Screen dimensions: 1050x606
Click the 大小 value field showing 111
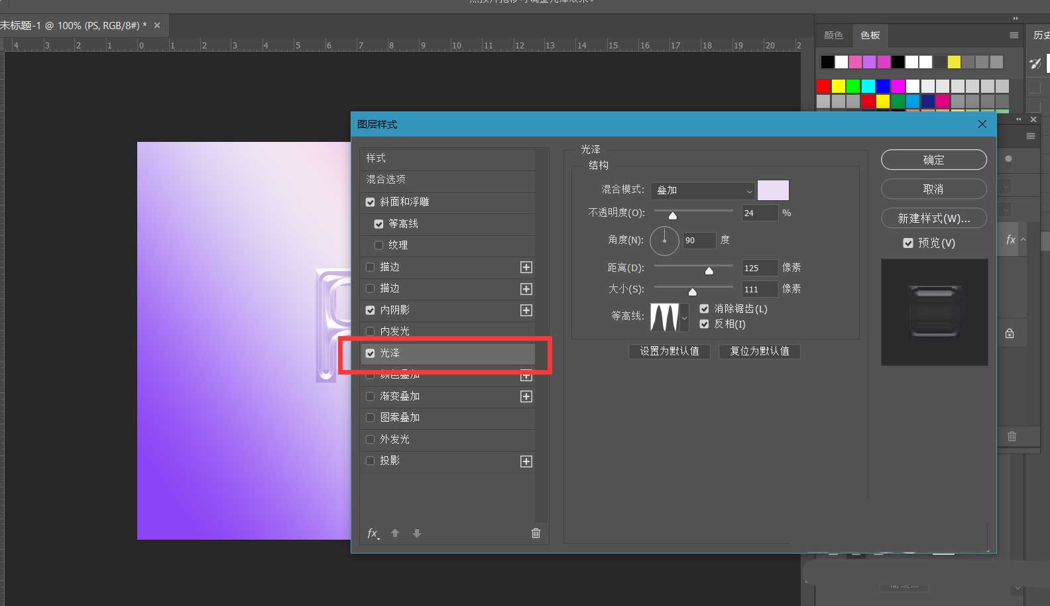pyautogui.click(x=760, y=289)
